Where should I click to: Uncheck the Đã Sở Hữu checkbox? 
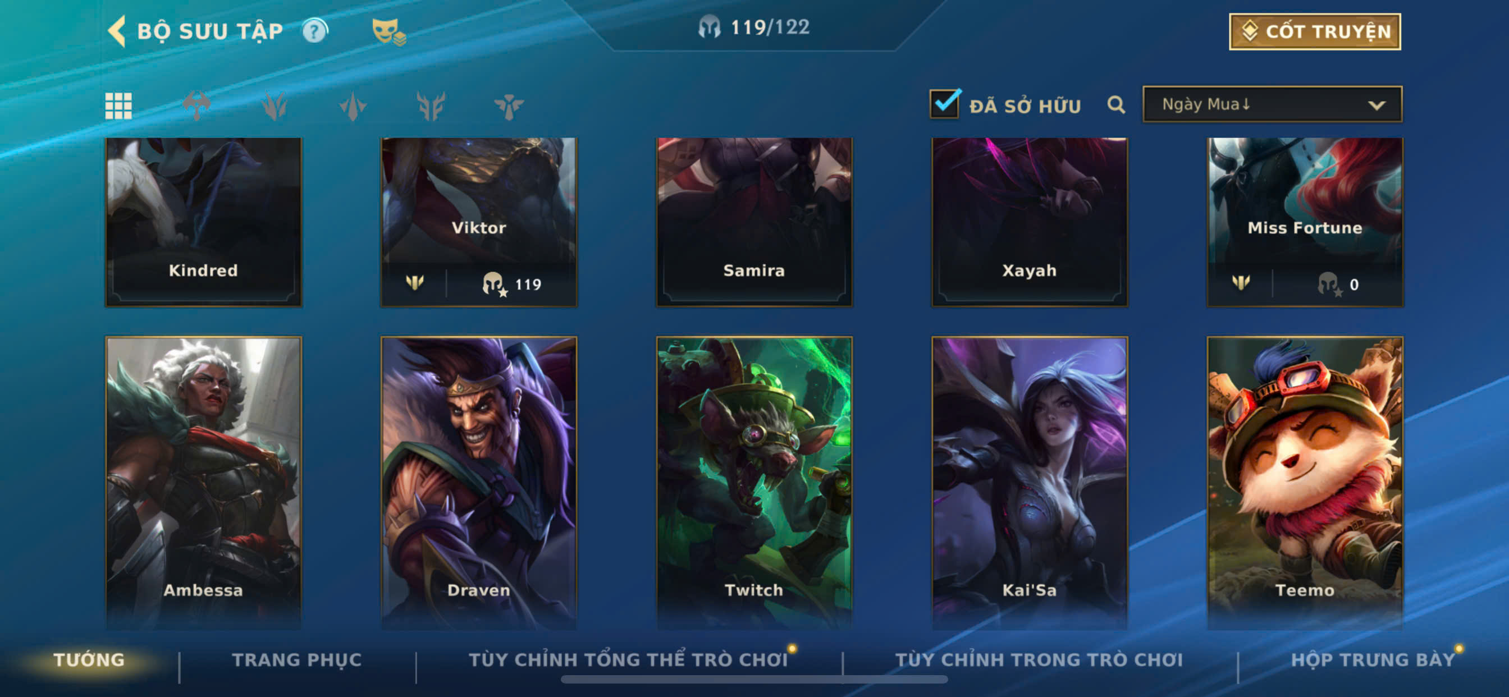pos(944,104)
